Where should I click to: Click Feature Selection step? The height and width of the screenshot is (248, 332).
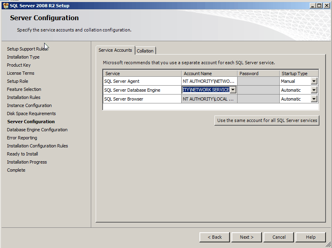pos(24,89)
